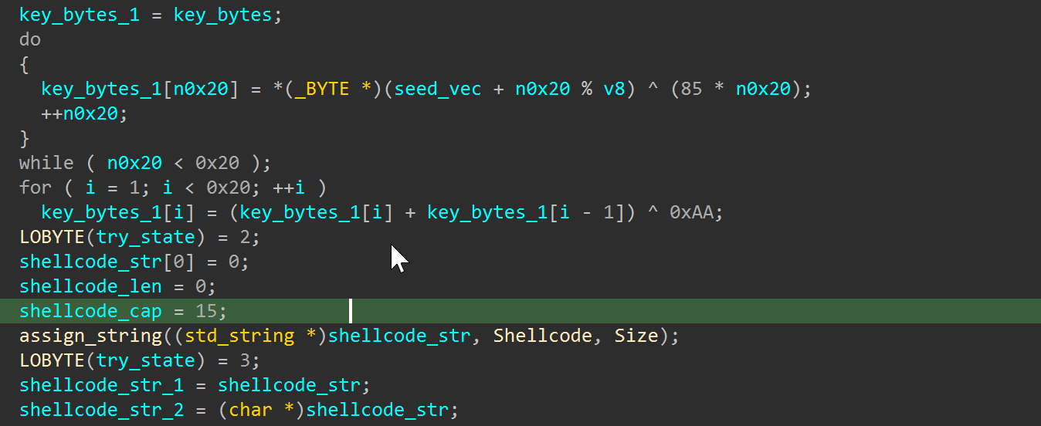Select the std_string type name
The image size is (1041, 426).
(239, 336)
